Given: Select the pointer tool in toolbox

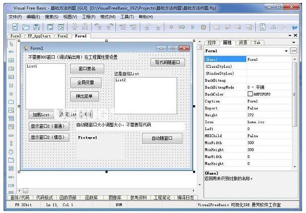Looking at the screenshot, I should (11, 44).
